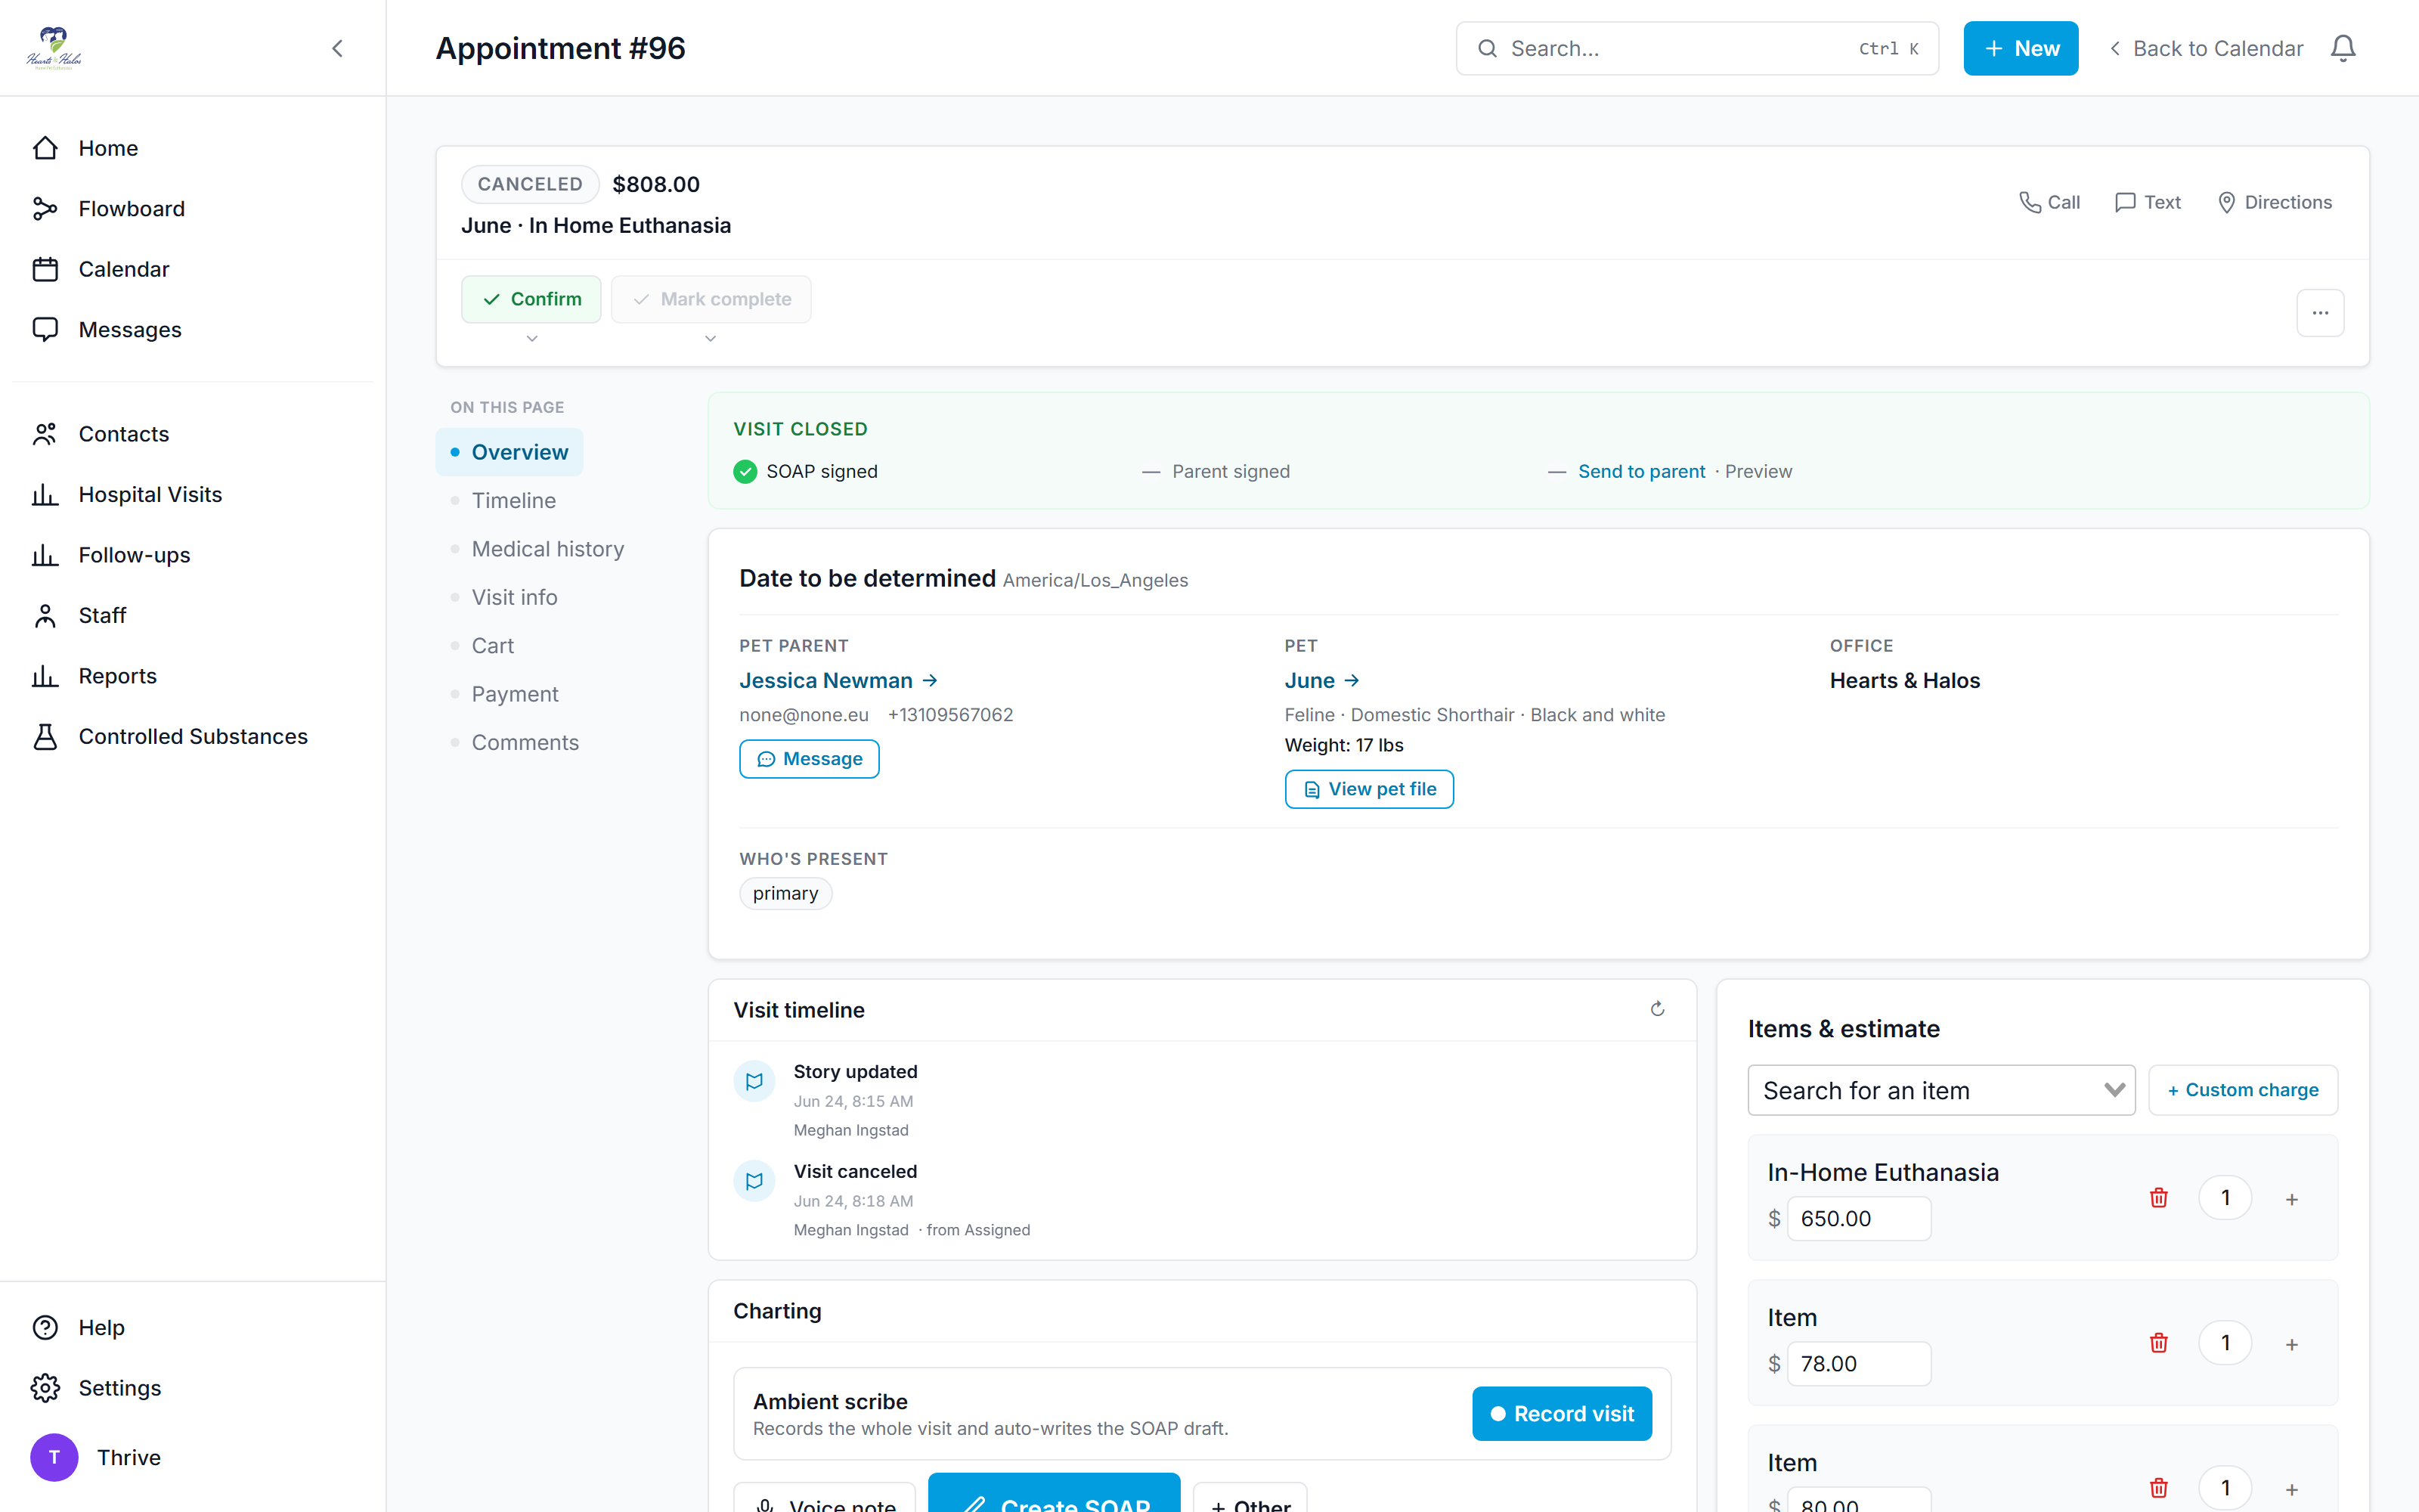Toggle the Confirm status button

(531, 299)
